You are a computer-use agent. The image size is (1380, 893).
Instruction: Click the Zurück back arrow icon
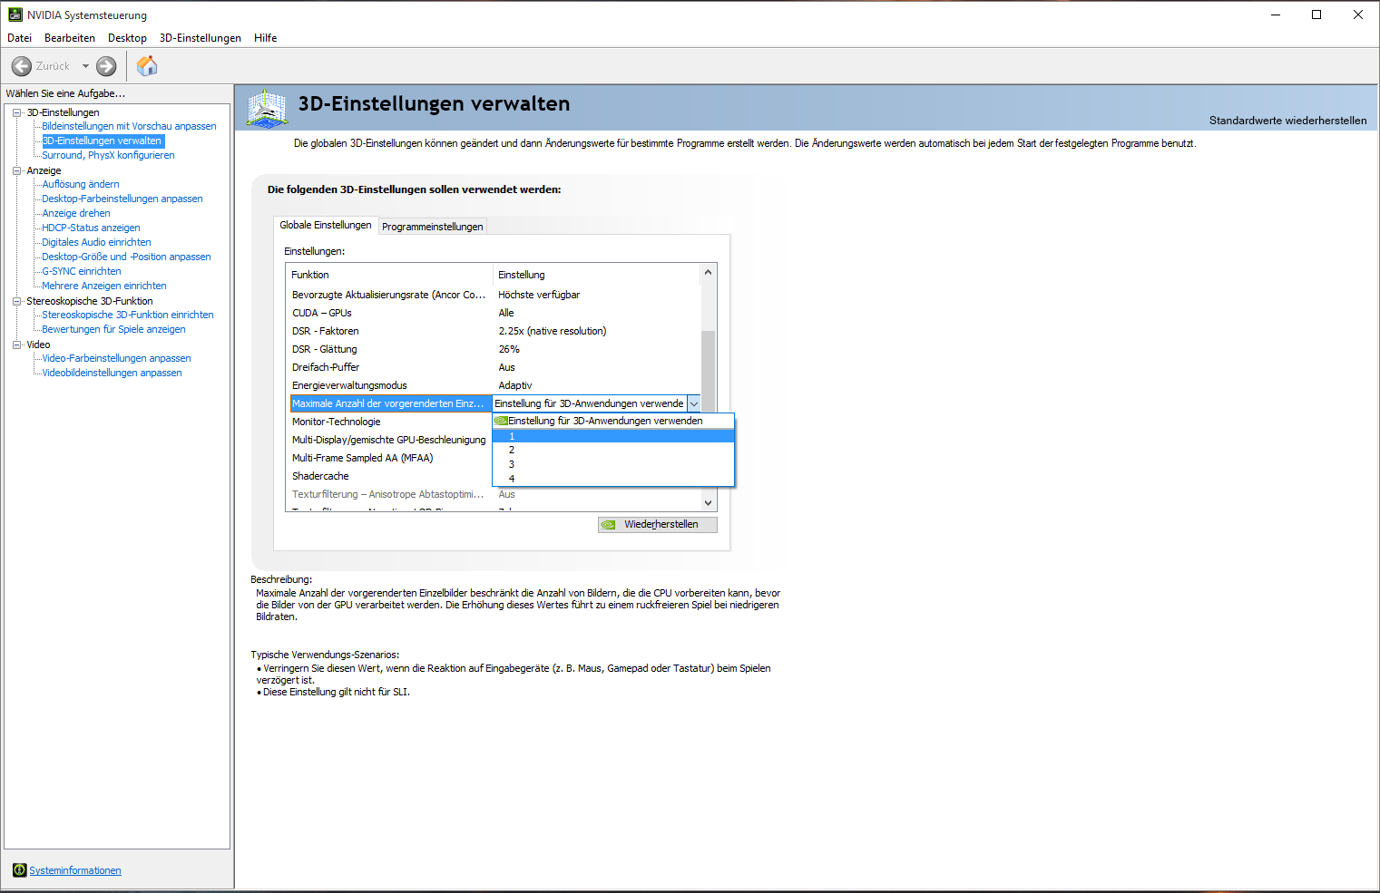click(x=22, y=66)
